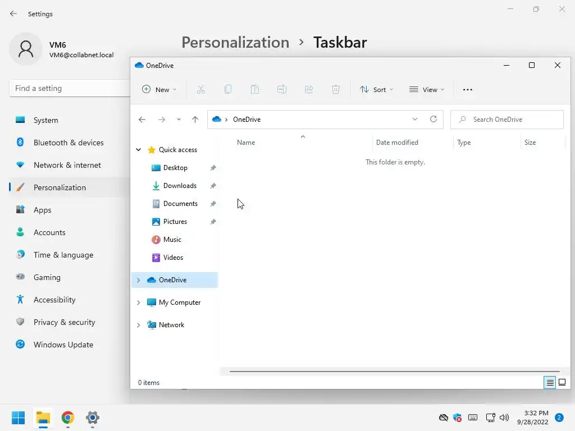The width and height of the screenshot is (575, 431).
Task: Go back in File Explorer navigation
Action: (x=142, y=120)
